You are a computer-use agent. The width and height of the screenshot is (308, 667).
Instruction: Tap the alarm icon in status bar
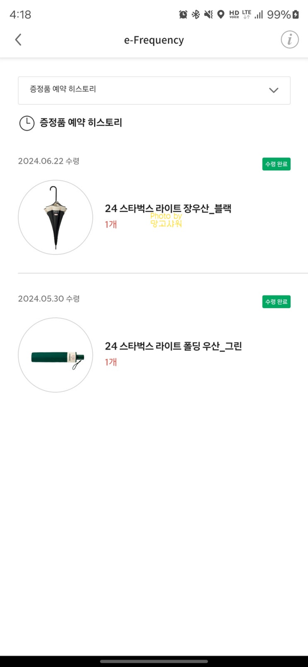tap(183, 15)
